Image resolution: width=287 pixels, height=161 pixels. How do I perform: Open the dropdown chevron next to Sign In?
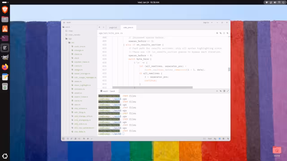pyautogui.click(x=212, y=22)
